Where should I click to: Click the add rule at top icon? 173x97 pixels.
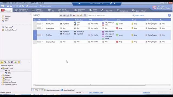[x=61, y=15]
